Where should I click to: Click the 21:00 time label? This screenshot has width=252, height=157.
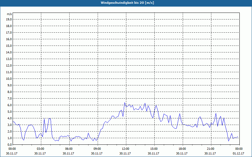[x=211, y=149]
